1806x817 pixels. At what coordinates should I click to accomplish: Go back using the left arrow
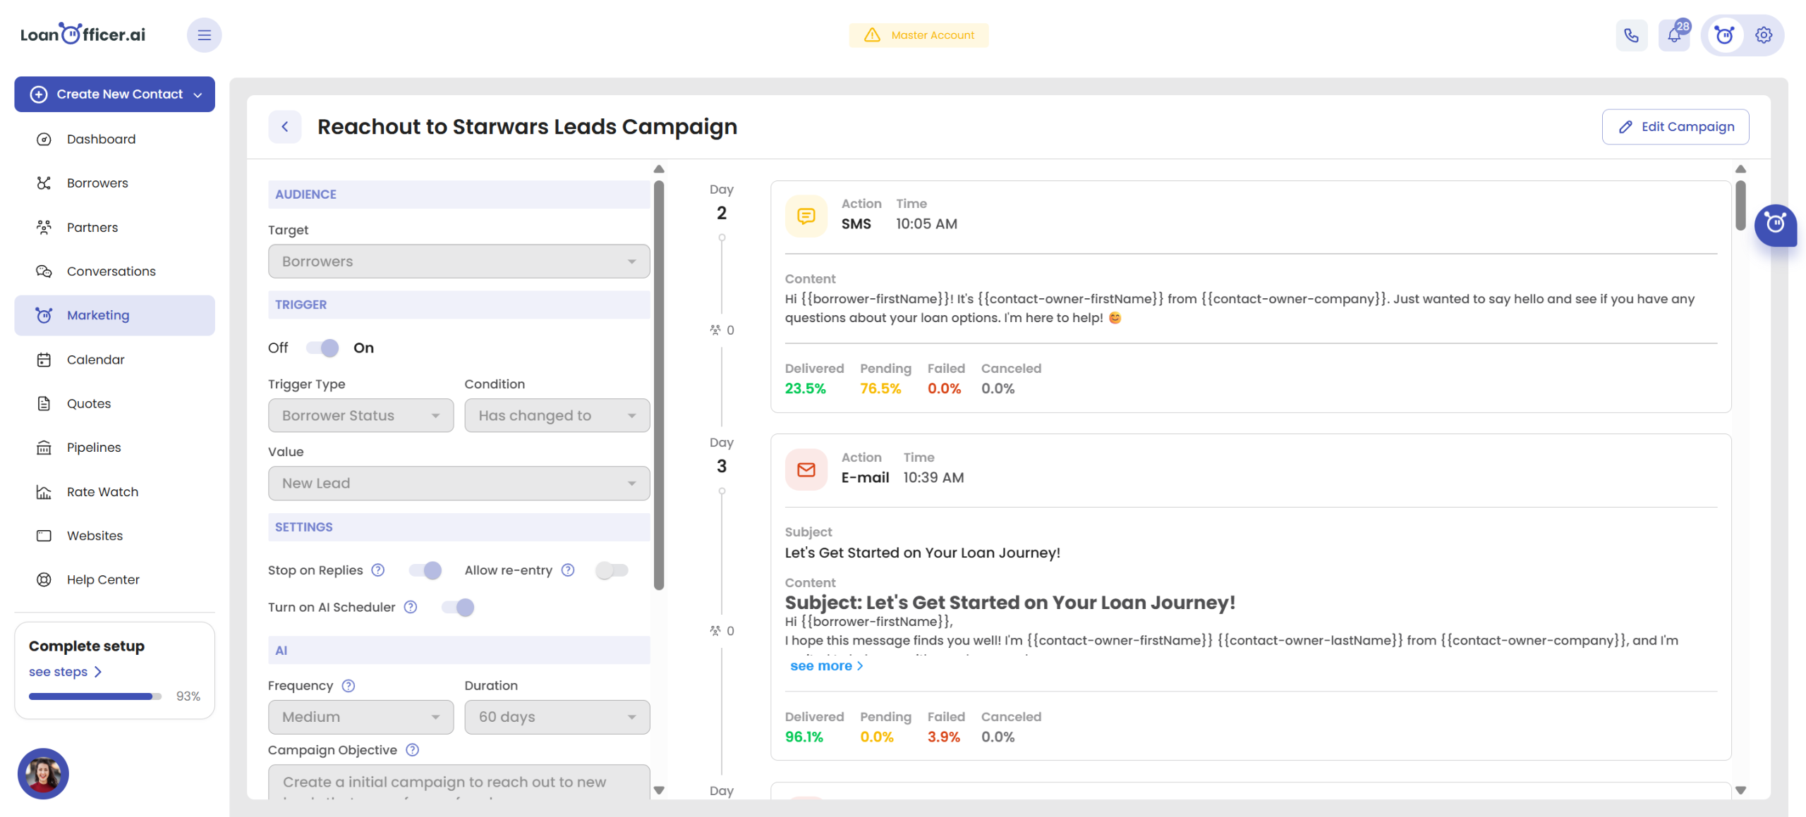point(284,127)
